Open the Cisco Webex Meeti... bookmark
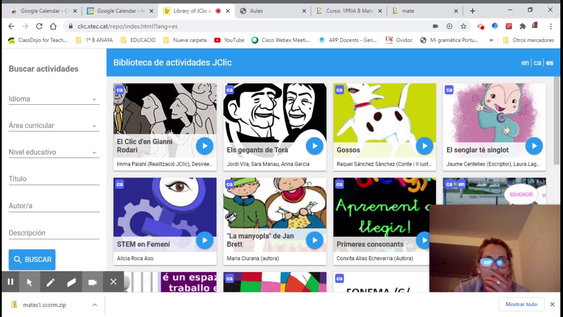Image resolution: width=563 pixels, height=317 pixels. coord(281,40)
